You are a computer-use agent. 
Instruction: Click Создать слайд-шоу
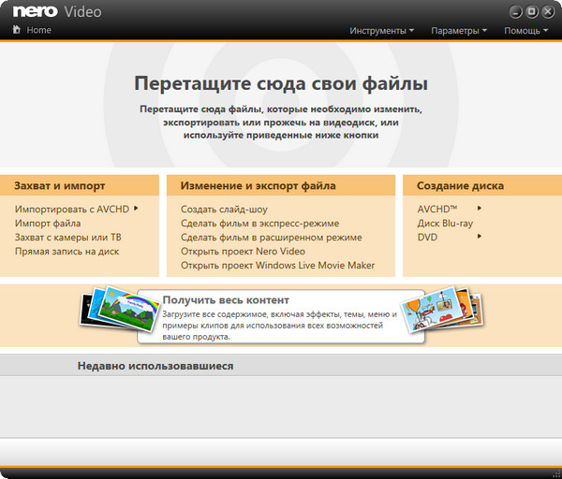[x=225, y=210]
